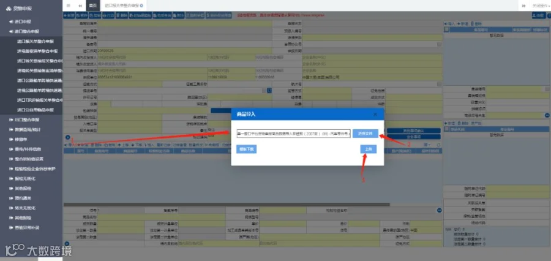Open 进口报关单整合申报 in sidebar submenu
The height and width of the screenshot is (261, 551).
pyautogui.click(x=35, y=41)
